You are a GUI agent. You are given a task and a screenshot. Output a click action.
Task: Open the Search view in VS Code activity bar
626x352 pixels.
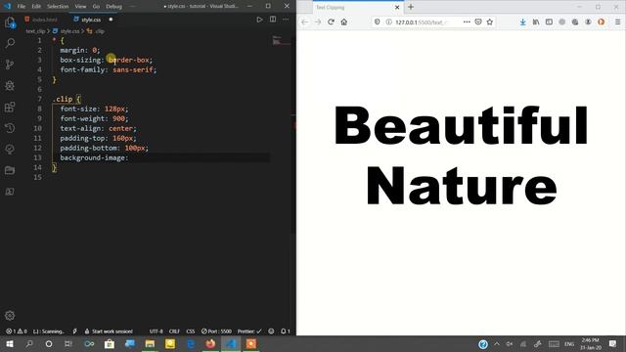click(10, 43)
